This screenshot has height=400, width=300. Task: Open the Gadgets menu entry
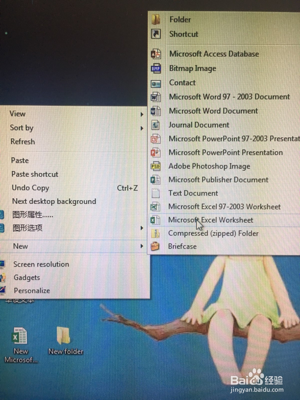[x=27, y=278]
